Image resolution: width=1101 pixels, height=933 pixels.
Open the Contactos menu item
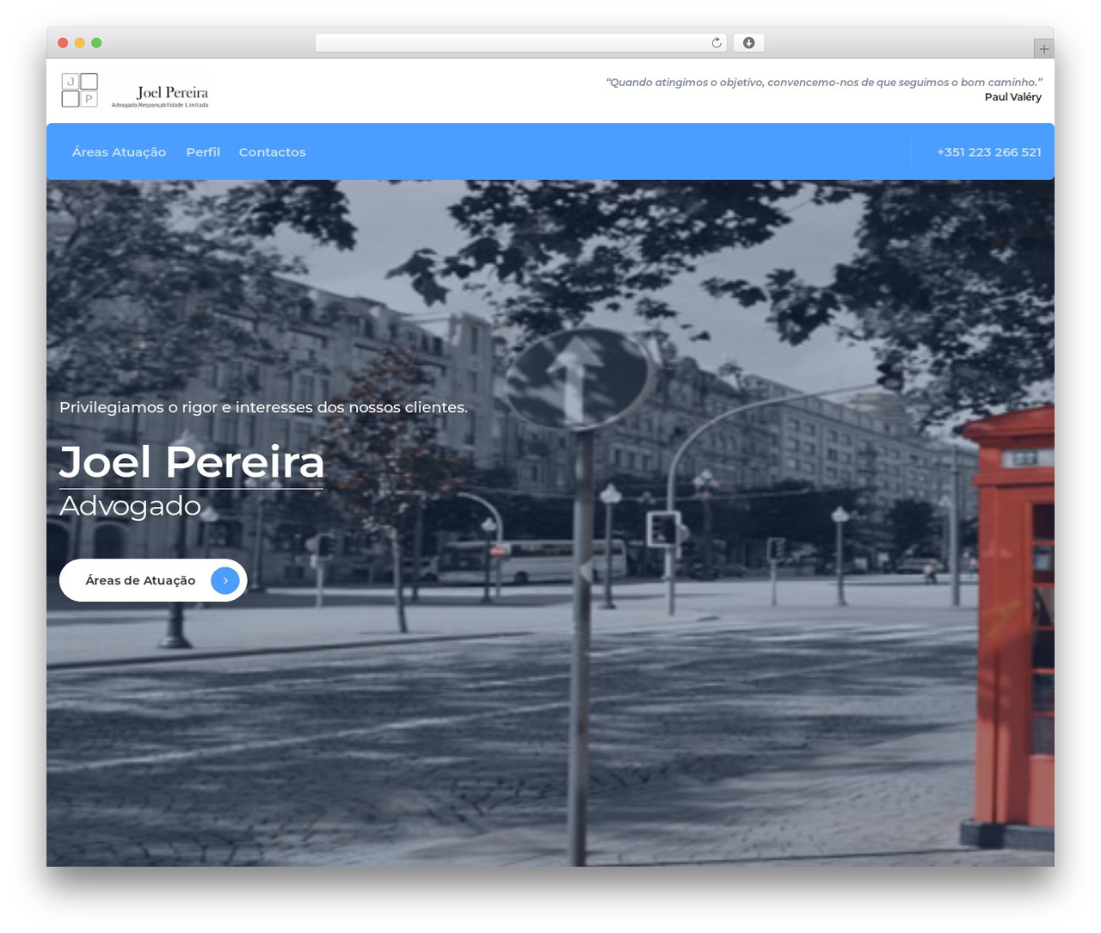click(272, 151)
